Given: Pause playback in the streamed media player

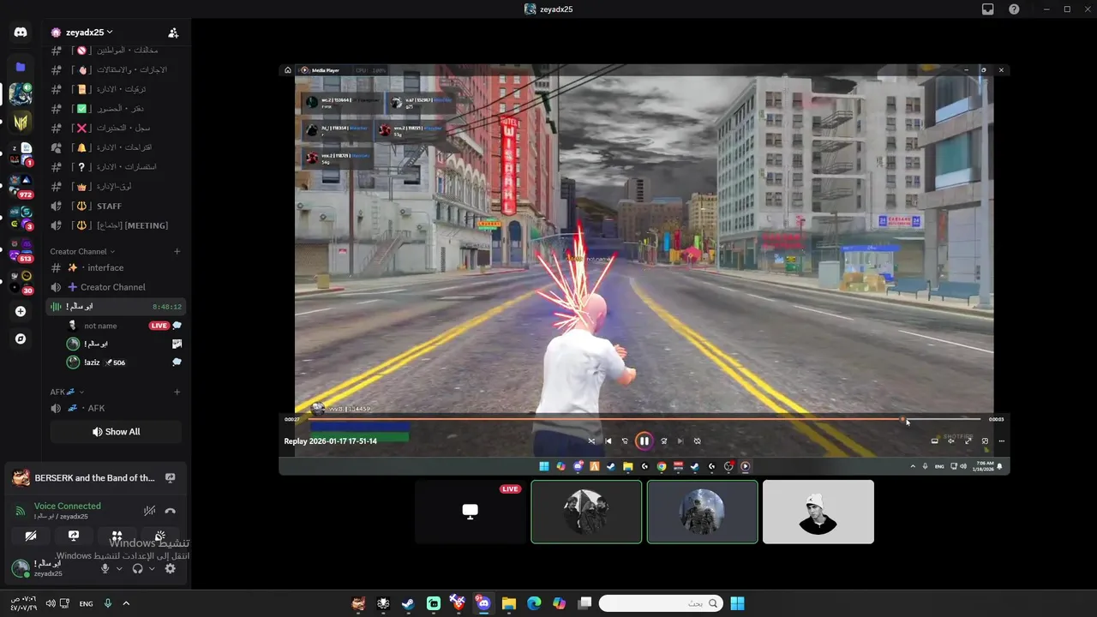Looking at the screenshot, I should point(644,441).
